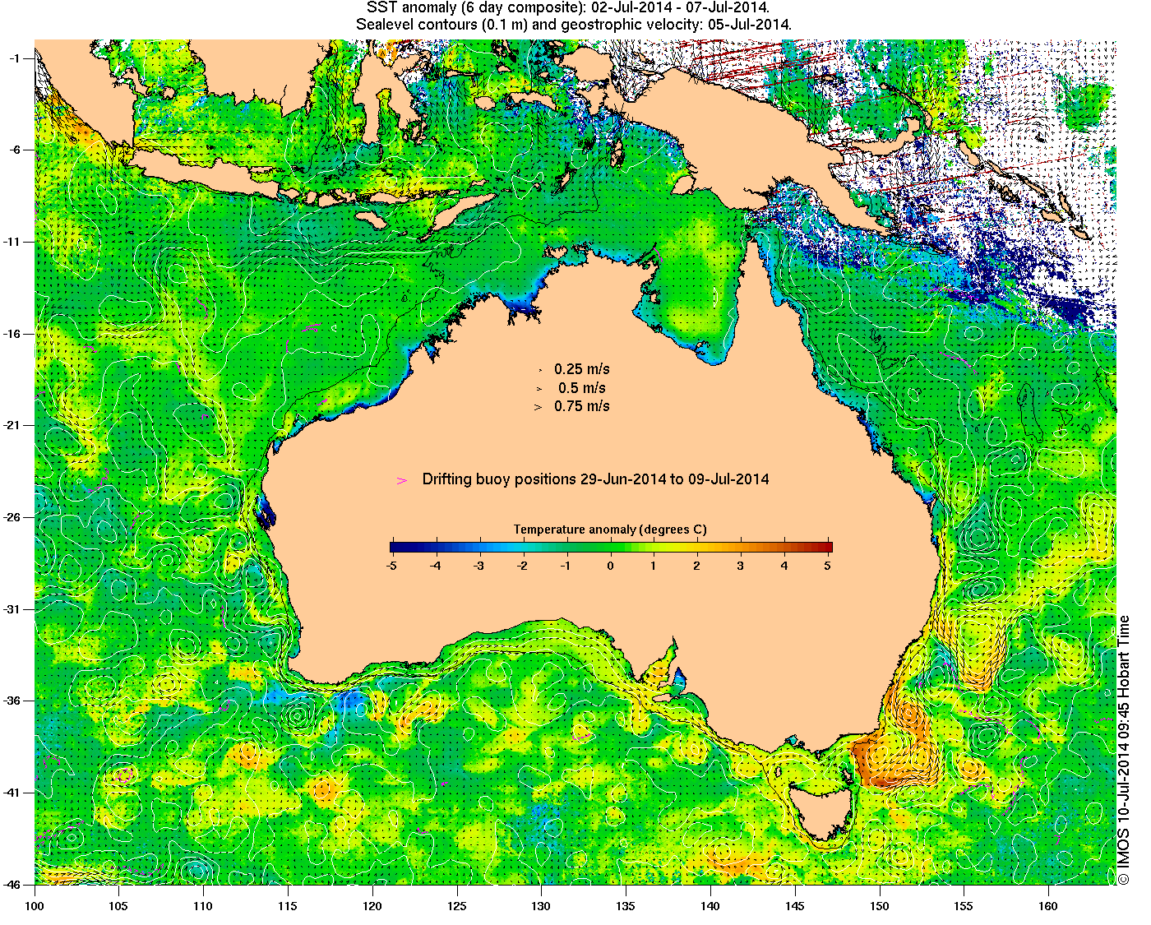Click the colorbar tick label 0

[611, 566]
